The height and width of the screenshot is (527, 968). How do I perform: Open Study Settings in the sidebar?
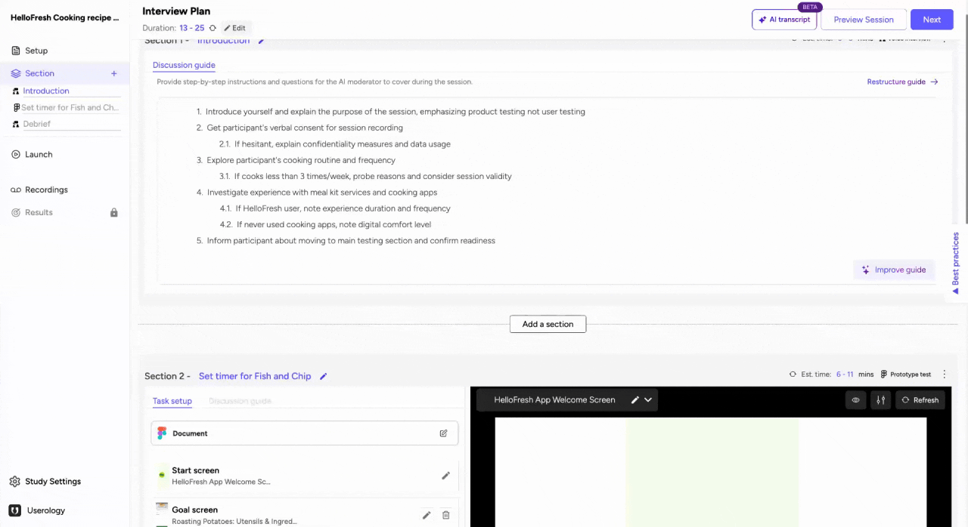click(x=52, y=482)
